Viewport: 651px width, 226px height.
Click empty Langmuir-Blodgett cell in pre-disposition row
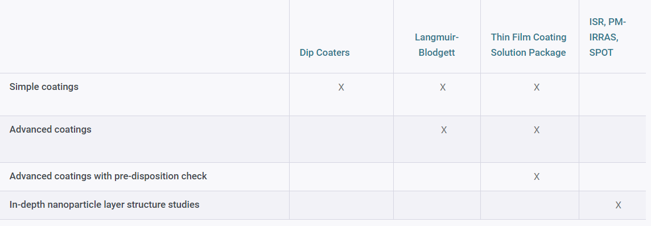[437, 176]
